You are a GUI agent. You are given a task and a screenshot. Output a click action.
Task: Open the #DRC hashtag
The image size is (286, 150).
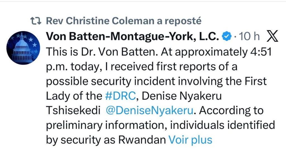pyautogui.click(x=120, y=96)
